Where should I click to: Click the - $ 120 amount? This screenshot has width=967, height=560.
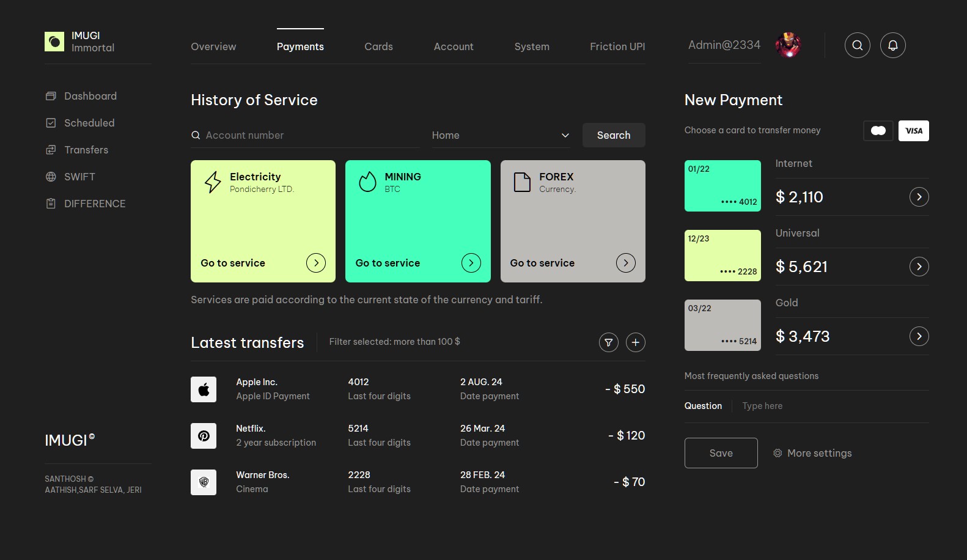[627, 435]
